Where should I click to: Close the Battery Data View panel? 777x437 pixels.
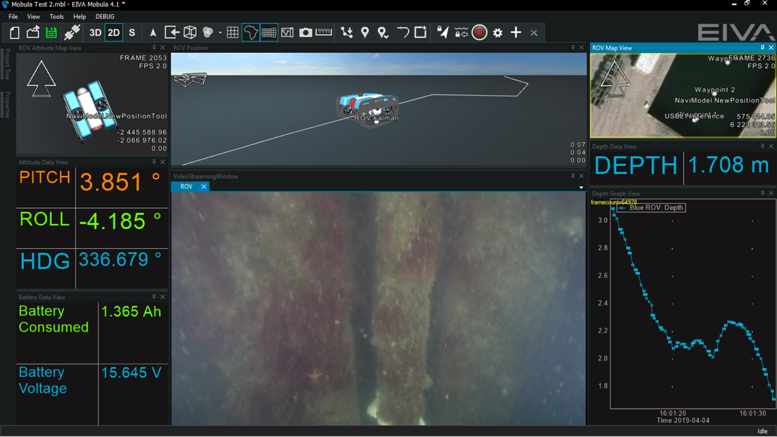(163, 297)
